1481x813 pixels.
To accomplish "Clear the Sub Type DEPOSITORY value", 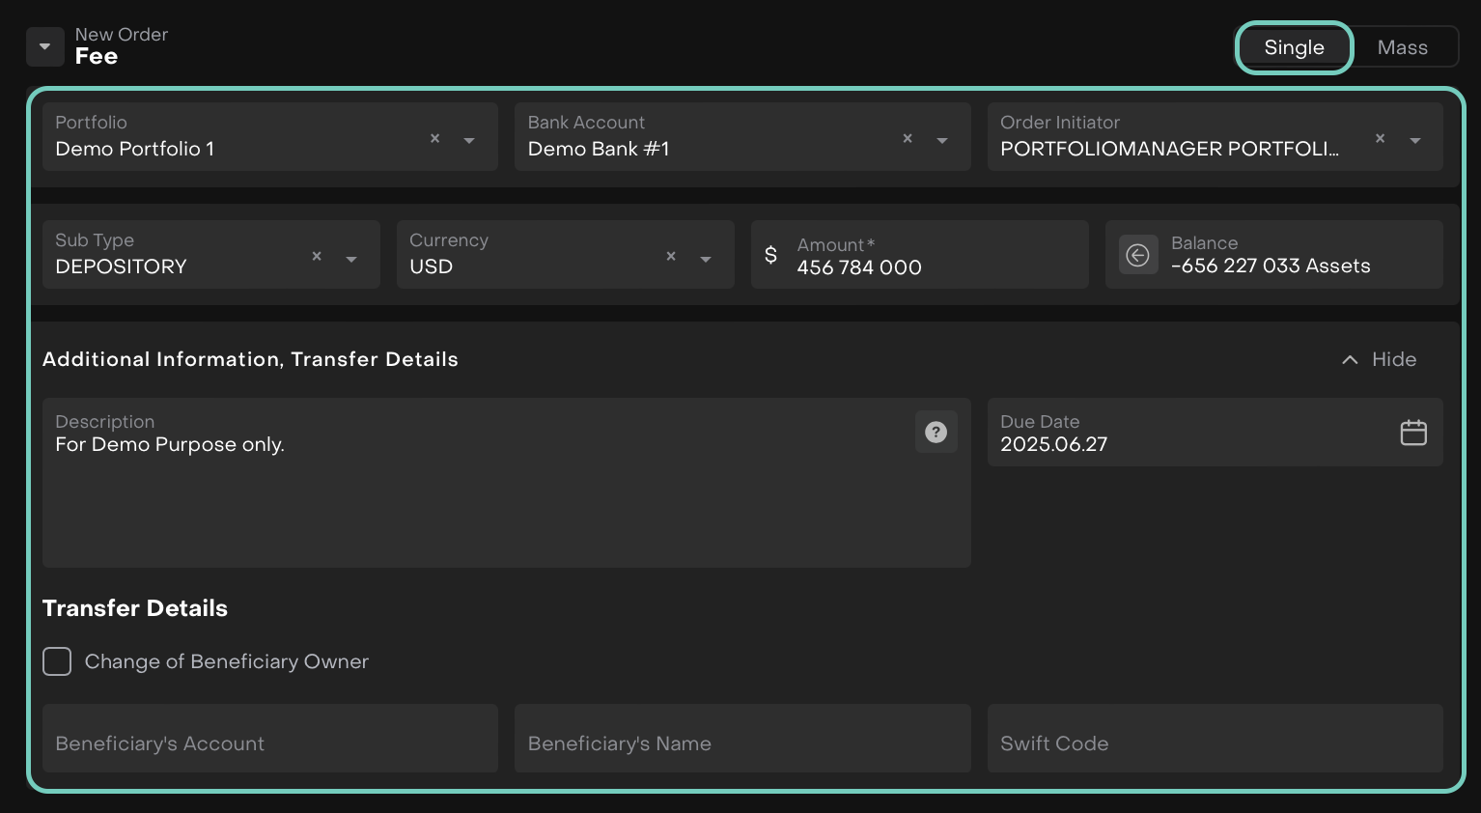I will 317,257.
